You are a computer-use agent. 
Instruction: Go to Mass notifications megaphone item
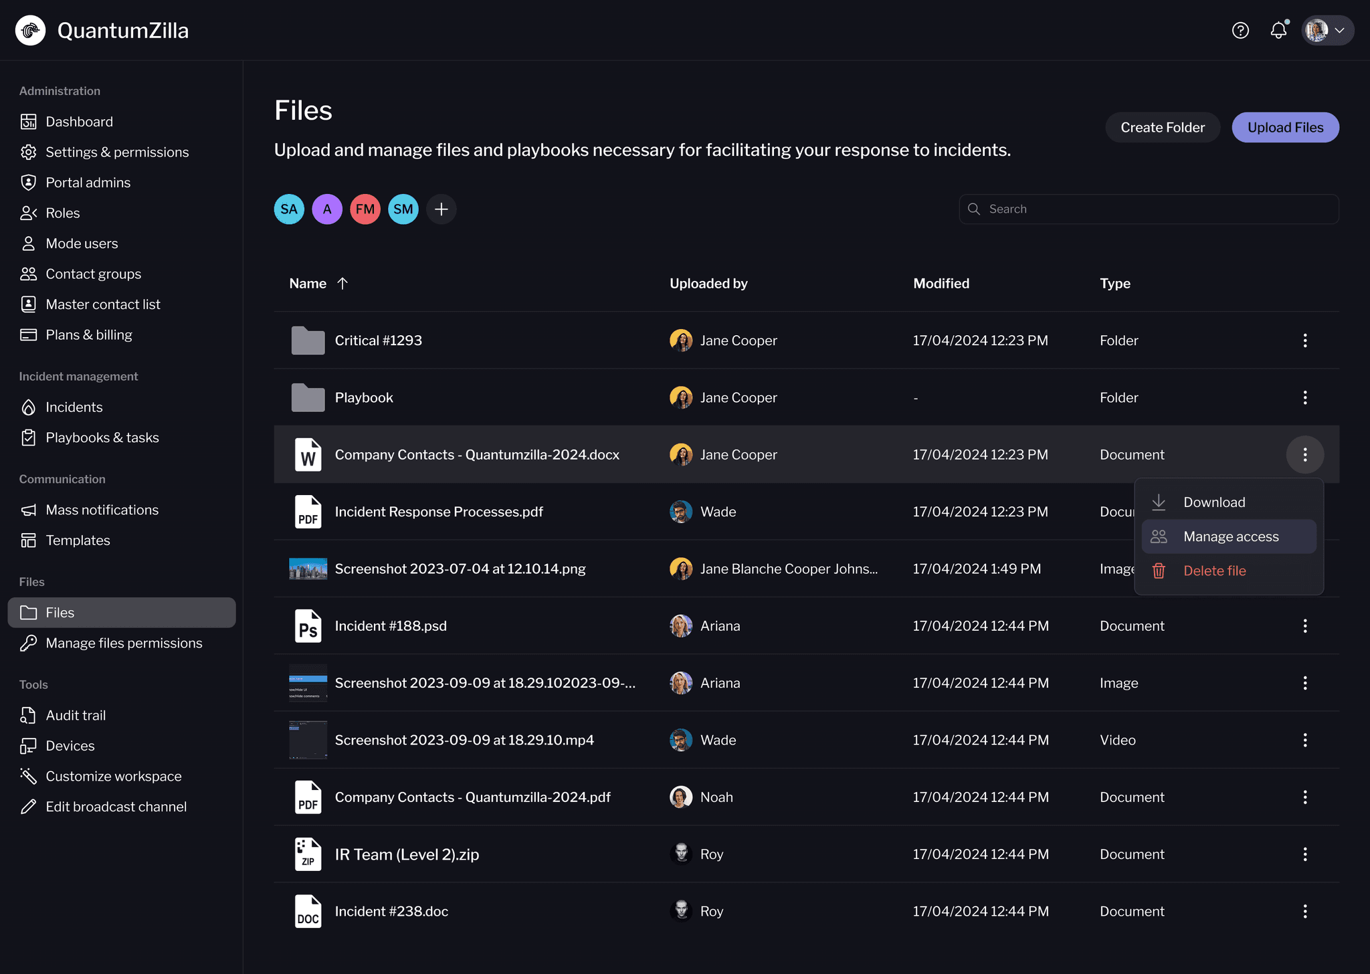click(102, 510)
